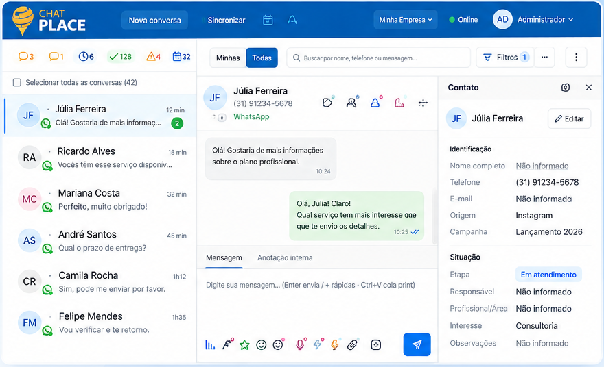The height and width of the screenshot is (367, 604).
Task: Filter by clock waiting count 6
Action: 86,57
